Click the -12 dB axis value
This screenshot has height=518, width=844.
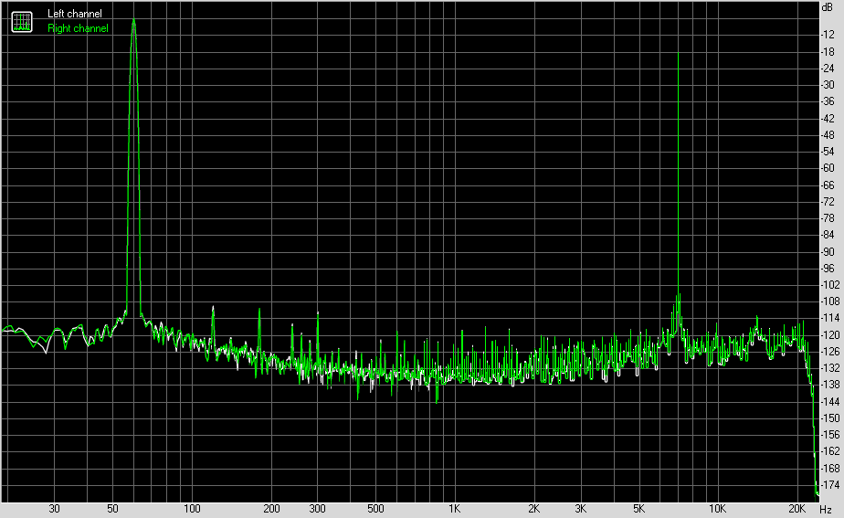(828, 35)
